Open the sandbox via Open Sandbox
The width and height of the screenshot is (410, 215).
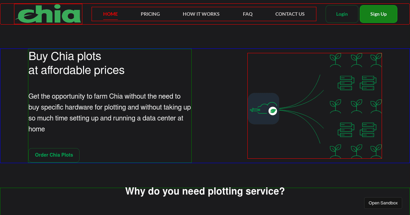coord(383,203)
